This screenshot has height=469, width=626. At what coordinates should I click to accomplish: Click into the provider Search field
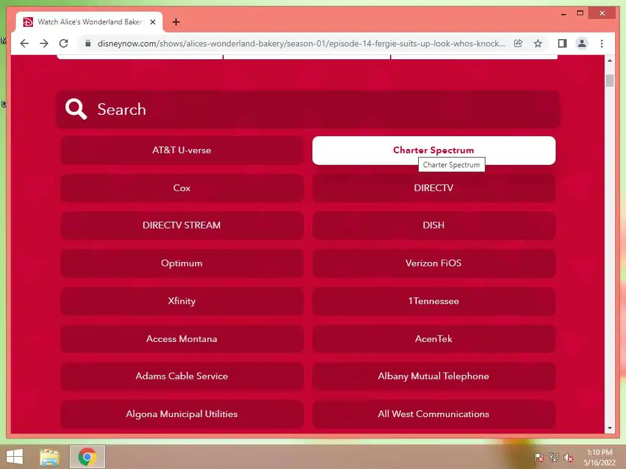tap(308, 109)
